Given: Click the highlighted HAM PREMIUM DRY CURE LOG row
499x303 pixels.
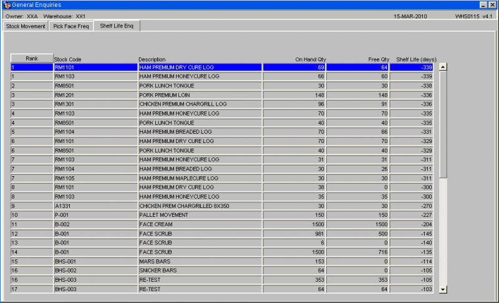Looking at the screenshot, I should pos(222,67).
